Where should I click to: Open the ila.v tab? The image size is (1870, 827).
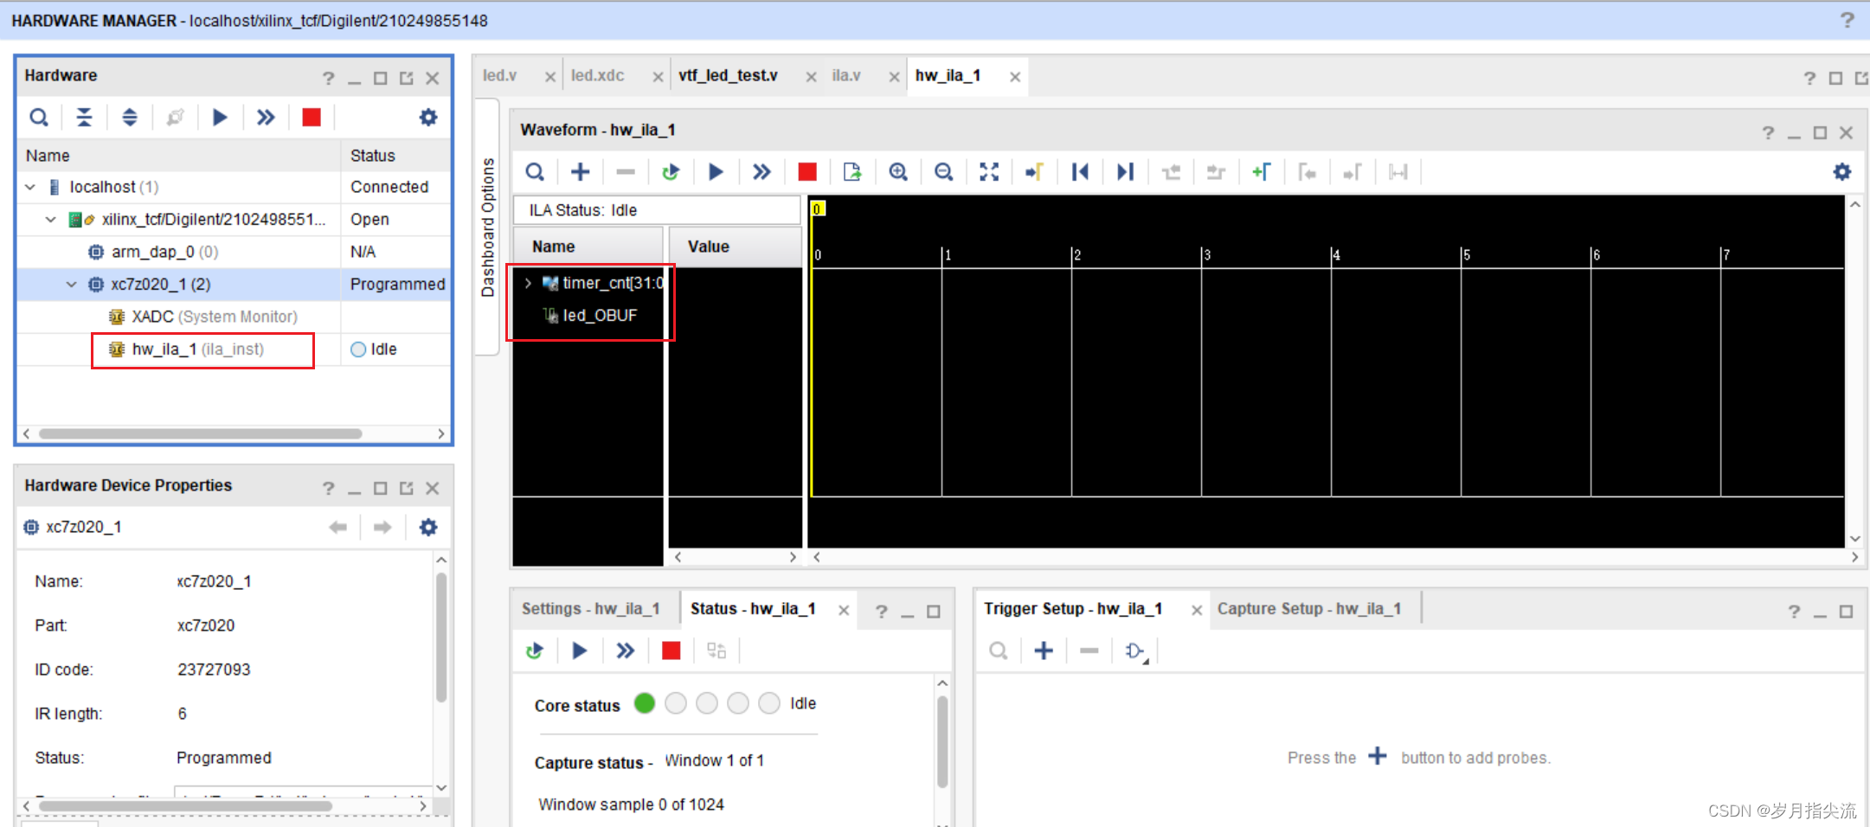click(846, 76)
